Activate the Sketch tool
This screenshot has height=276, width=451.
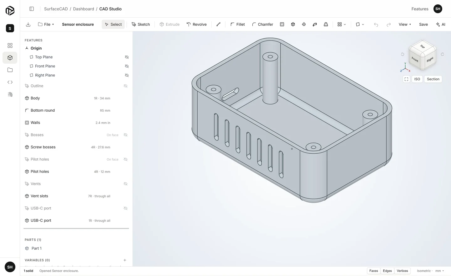click(x=141, y=24)
